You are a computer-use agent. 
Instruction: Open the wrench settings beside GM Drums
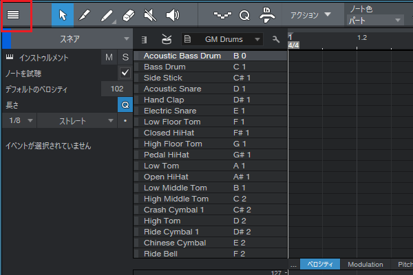(276, 39)
